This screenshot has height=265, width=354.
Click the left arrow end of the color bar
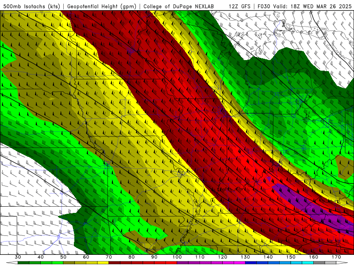[12, 263]
